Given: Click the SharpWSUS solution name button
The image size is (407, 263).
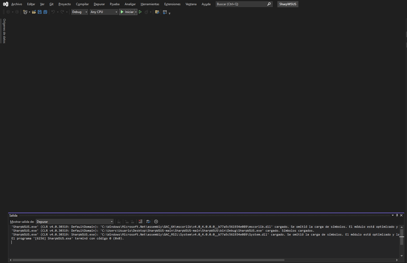Looking at the screenshot, I should click(288, 4).
